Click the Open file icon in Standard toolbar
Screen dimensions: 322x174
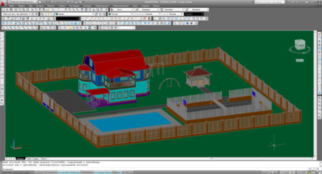click(7, 10)
